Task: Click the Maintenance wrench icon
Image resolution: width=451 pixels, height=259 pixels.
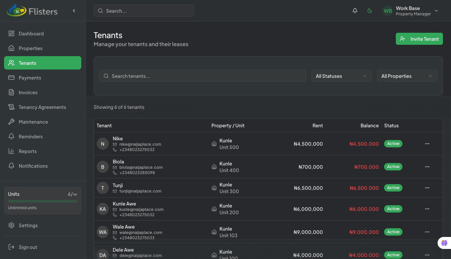Action: point(11,122)
